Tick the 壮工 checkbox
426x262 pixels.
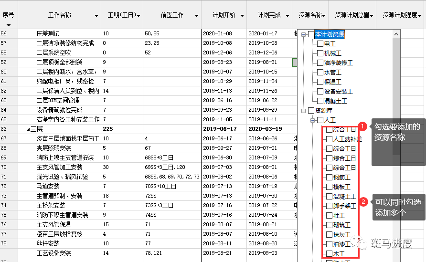(329, 216)
